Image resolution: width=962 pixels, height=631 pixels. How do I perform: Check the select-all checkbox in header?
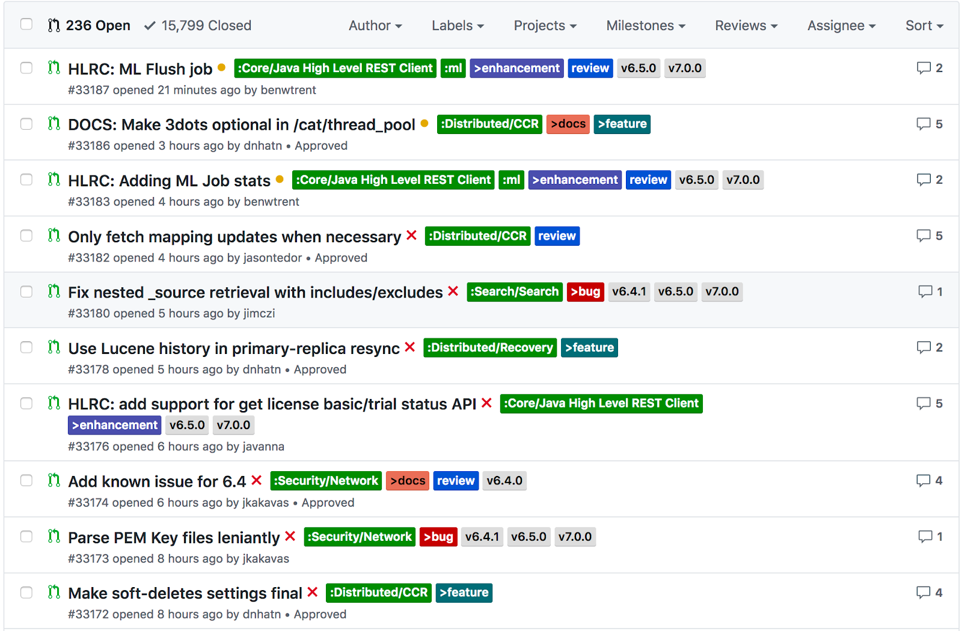(26, 24)
